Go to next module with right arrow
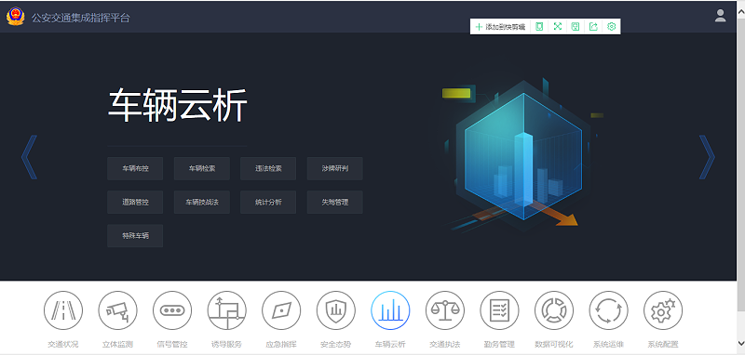 tap(707, 157)
